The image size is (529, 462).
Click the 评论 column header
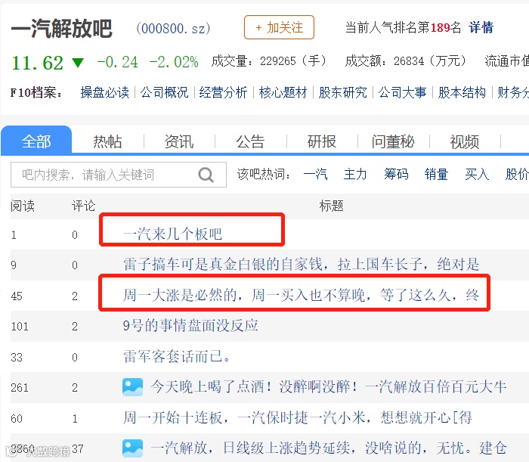pyautogui.click(x=83, y=206)
